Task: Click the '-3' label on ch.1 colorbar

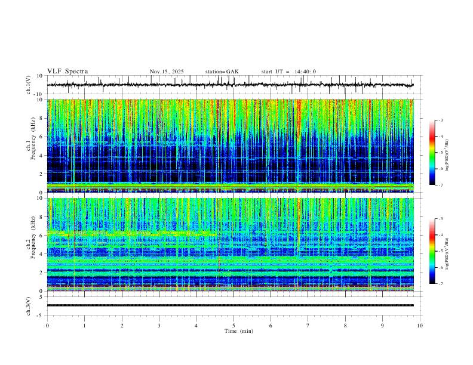Action: (440, 120)
